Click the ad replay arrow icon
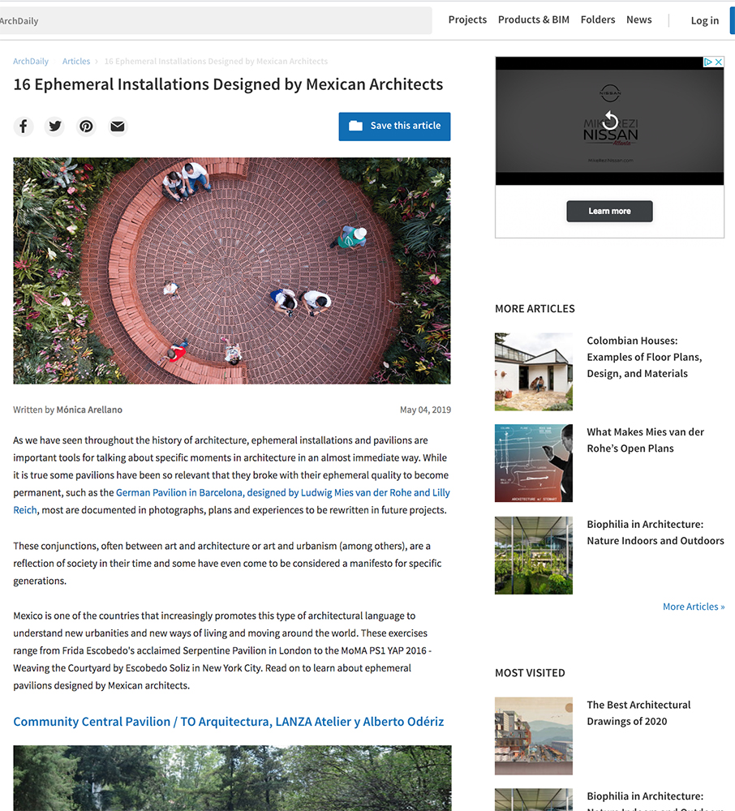Viewport: 735px width, 811px height. (610, 121)
